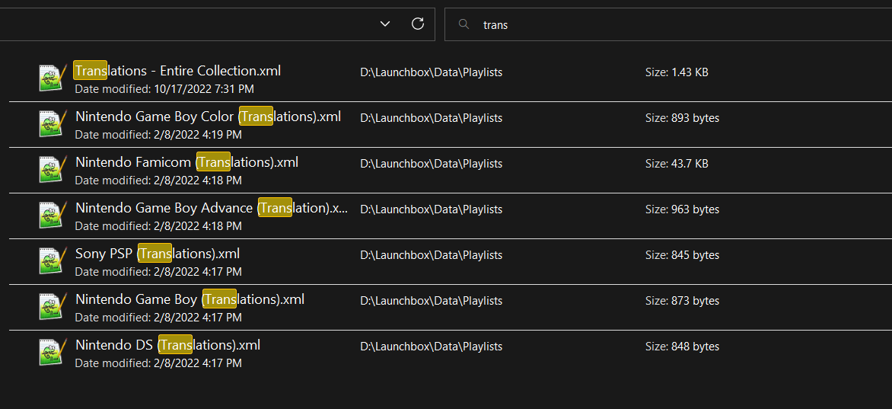The width and height of the screenshot is (892, 409).
Task: Click Nintendo Game Boy Advance Translation file icon
Action: (x=53, y=214)
